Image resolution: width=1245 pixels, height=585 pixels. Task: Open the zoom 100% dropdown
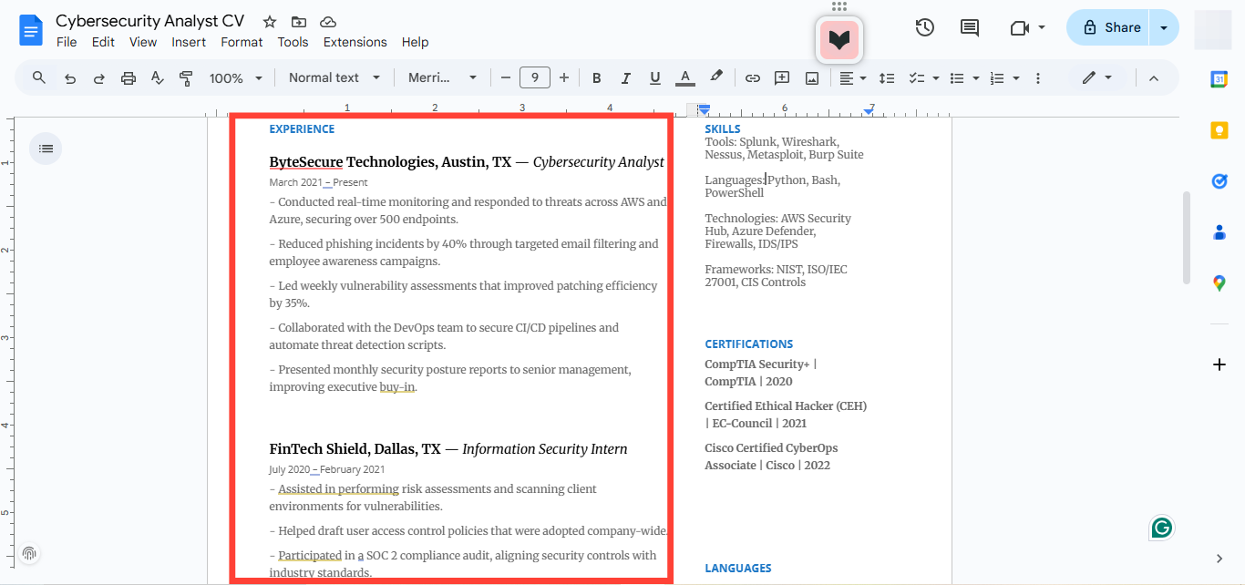235,78
